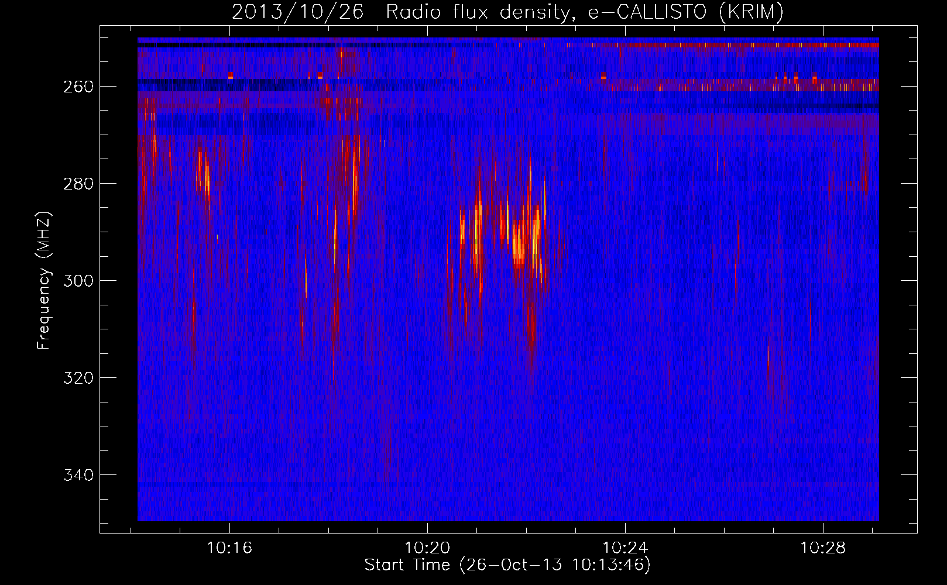The height and width of the screenshot is (585, 947).
Task: Click the 10:16 time tick label
Action: (229, 548)
